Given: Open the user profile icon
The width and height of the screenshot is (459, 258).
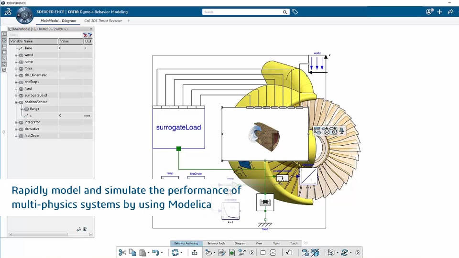Looking at the screenshot, I should [x=429, y=11].
